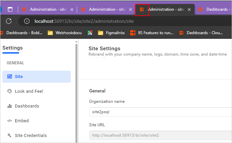The width and height of the screenshot is (232, 143).
Task: Click the address bar URL
Action: pyautogui.click(x=84, y=21)
